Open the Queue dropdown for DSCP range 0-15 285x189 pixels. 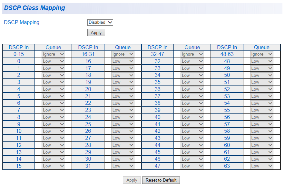(53, 54)
